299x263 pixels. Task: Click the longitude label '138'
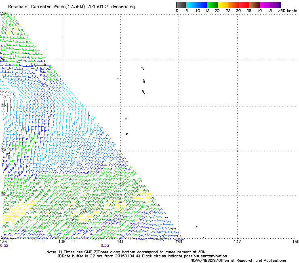(62, 242)
